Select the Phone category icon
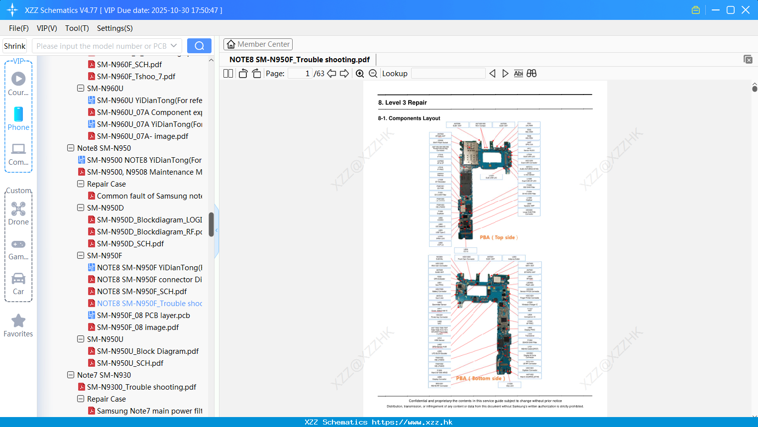This screenshot has height=427, width=758. 18,118
